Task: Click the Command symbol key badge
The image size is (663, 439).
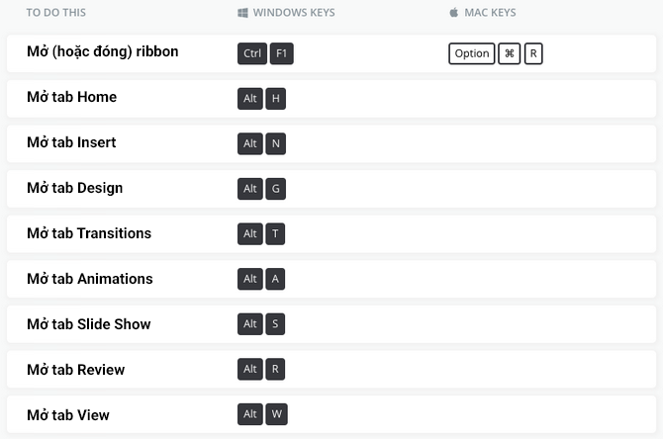Action: pyautogui.click(x=510, y=53)
